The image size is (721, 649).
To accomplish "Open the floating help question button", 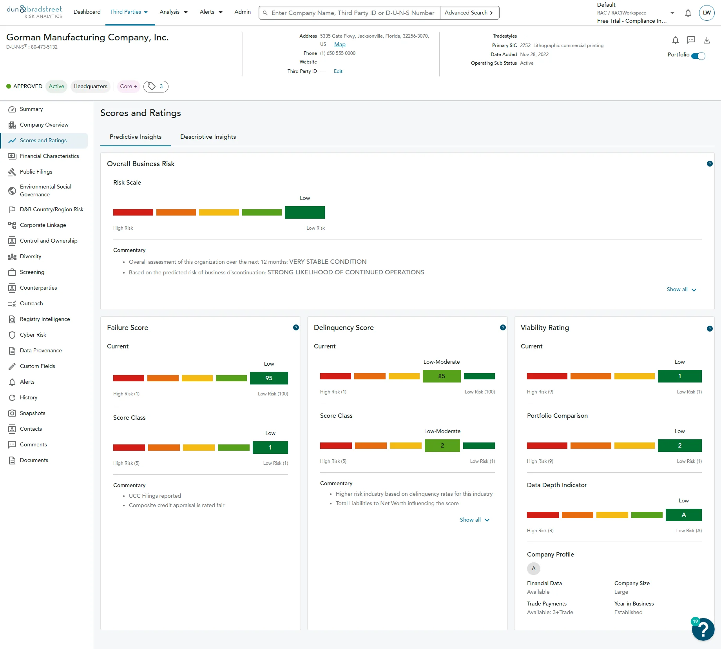I will pyautogui.click(x=703, y=629).
